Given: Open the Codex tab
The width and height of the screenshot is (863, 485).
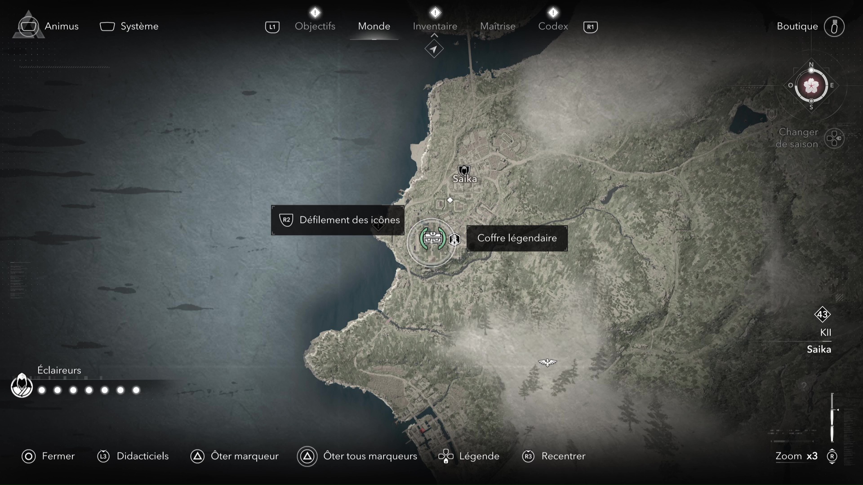Looking at the screenshot, I should point(553,26).
